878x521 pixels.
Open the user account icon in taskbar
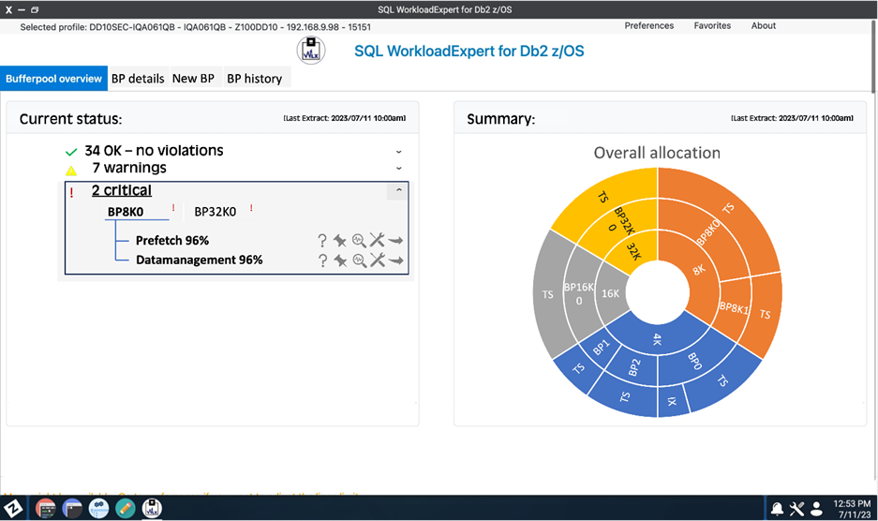coord(816,509)
